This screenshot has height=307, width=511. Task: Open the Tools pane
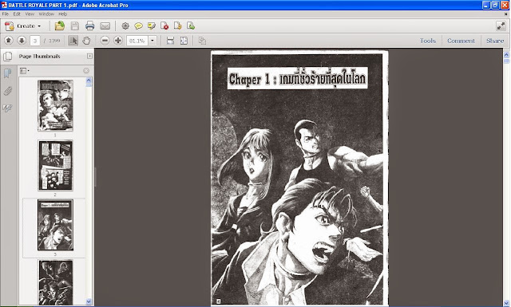(428, 41)
